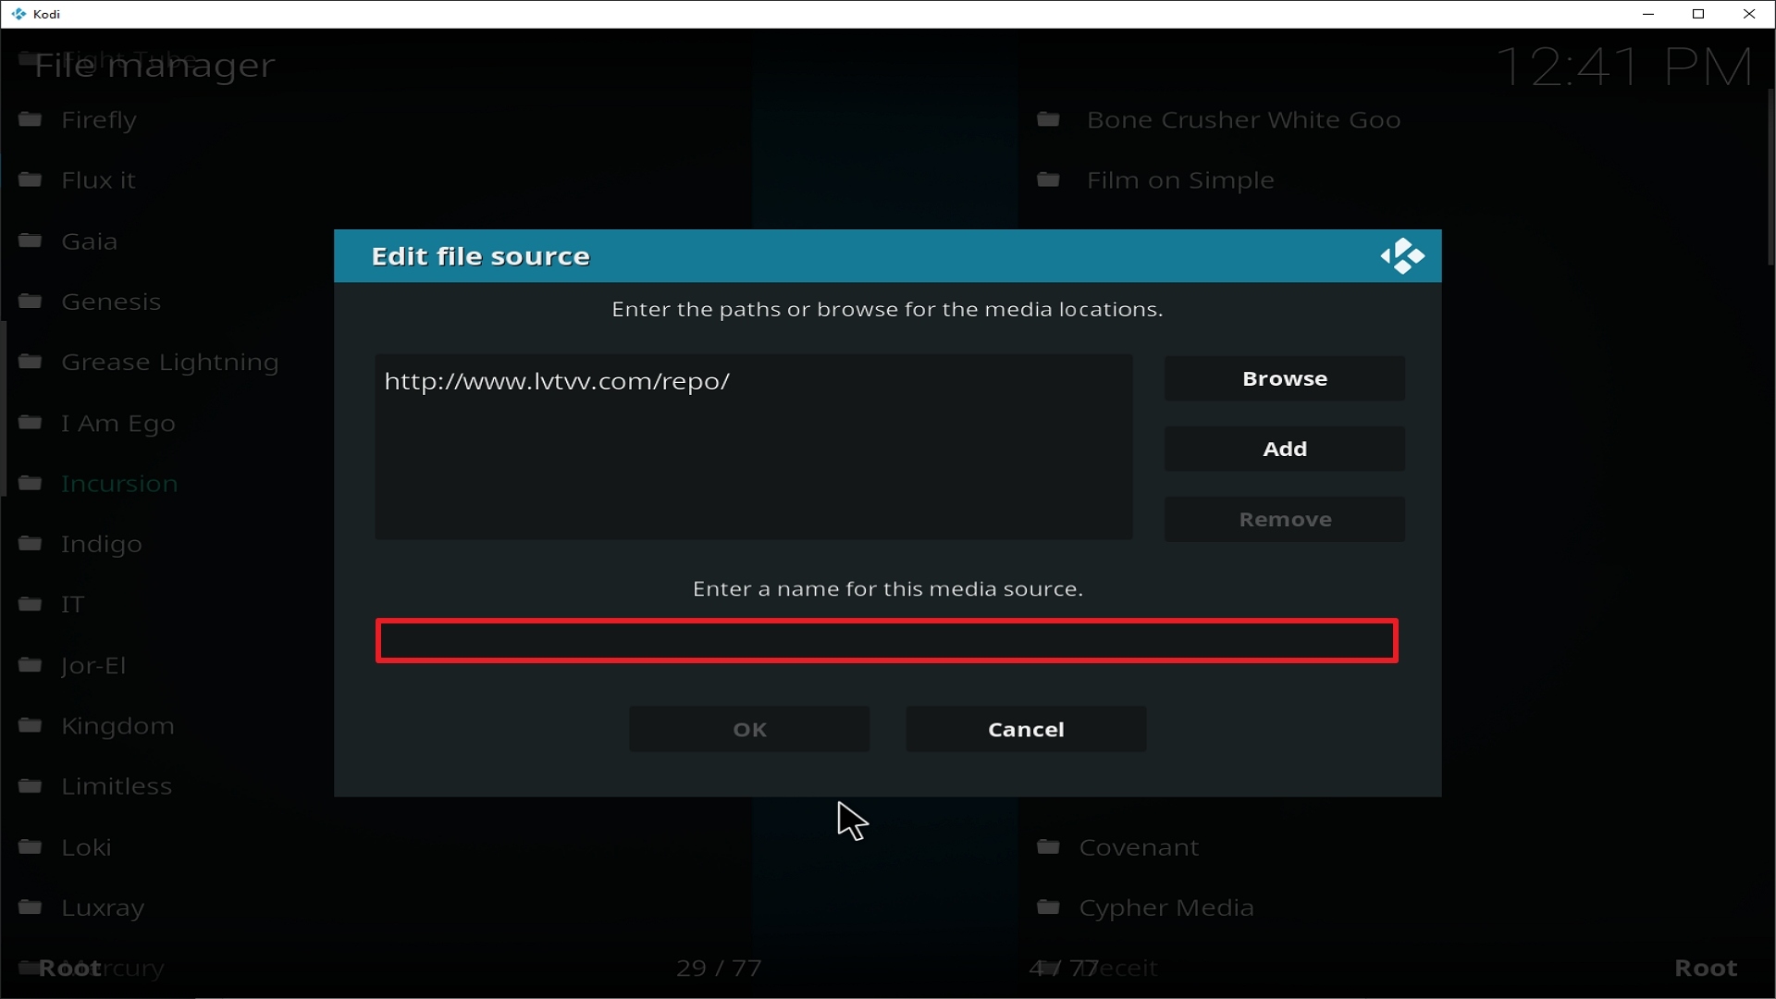This screenshot has height=999, width=1776.
Task: Click the Grease Lightning folder icon
Action: pyautogui.click(x=31, y=362)
